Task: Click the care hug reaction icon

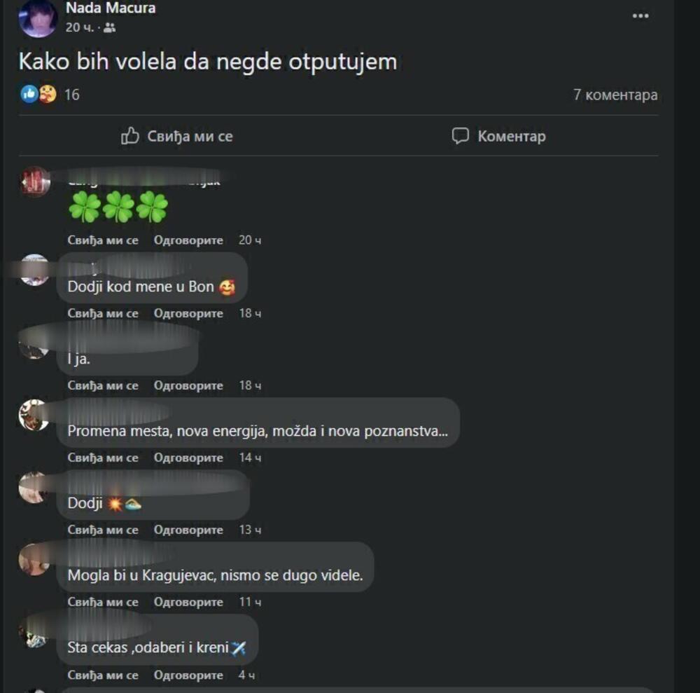Action: 48,95
